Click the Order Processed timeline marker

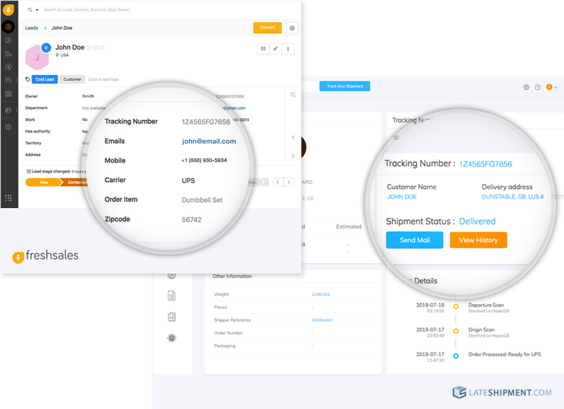(x=456, y=356)
